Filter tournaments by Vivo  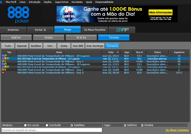pyautogui.click(x=50, y=46)
